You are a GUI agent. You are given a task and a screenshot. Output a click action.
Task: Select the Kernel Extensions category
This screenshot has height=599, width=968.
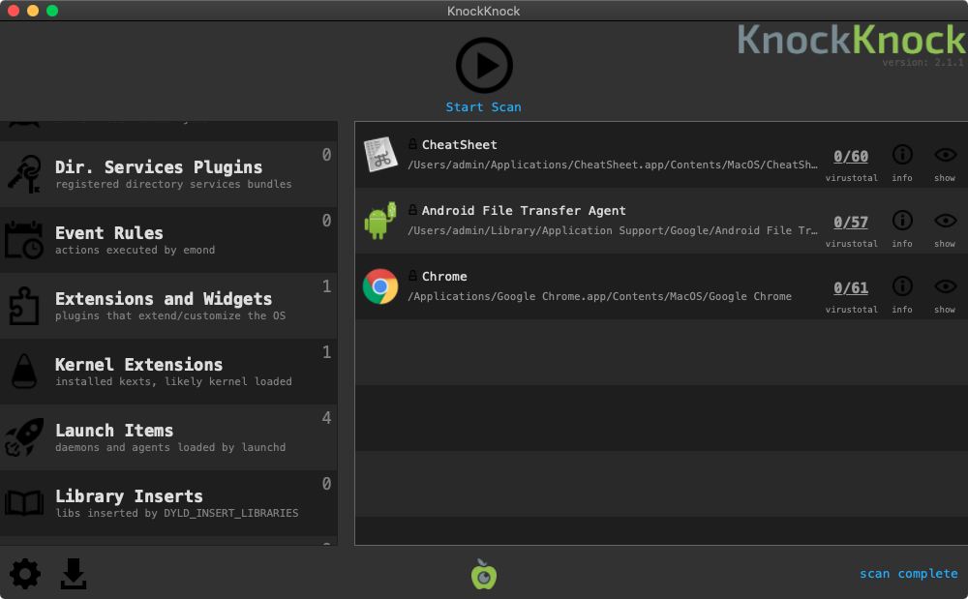click(168, 372)
